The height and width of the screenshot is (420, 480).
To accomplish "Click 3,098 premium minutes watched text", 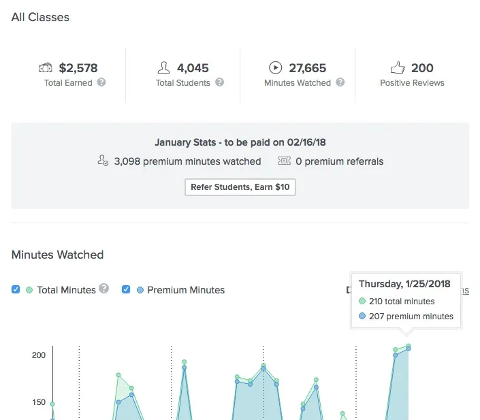I will click(x=187, y=161).
